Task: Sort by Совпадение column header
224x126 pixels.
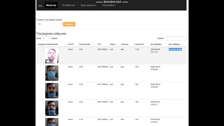Action: (x=85, y=44)
